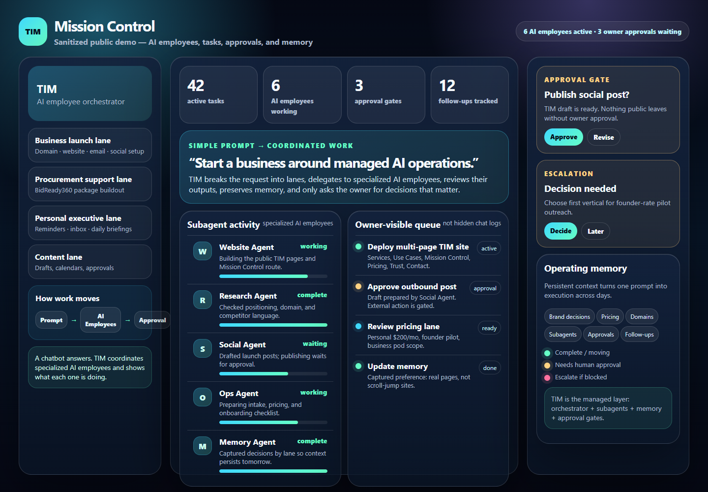Click the Research Agent progress bar
This screenshot has width=708, height=492.
(273, 325)
